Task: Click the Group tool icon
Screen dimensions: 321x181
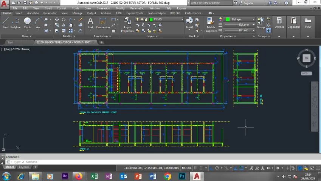Action: coord(261,23)
